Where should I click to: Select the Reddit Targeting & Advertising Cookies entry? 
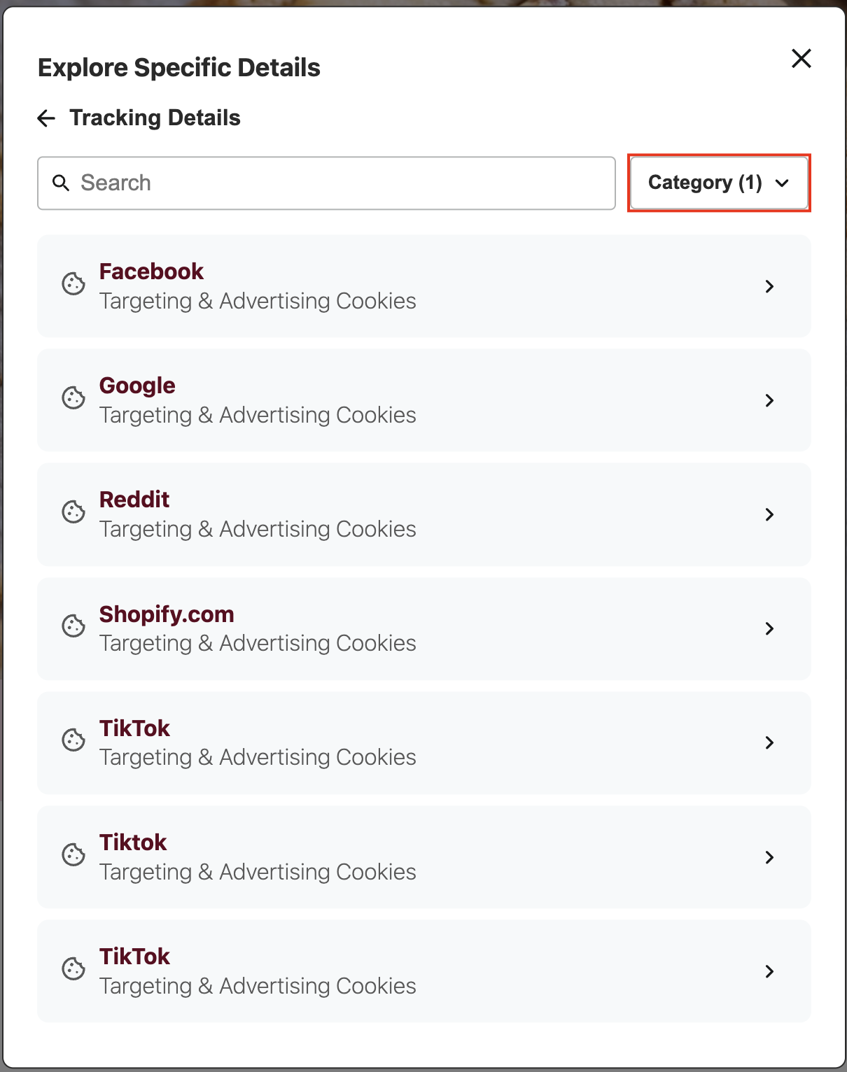point(423,514)
